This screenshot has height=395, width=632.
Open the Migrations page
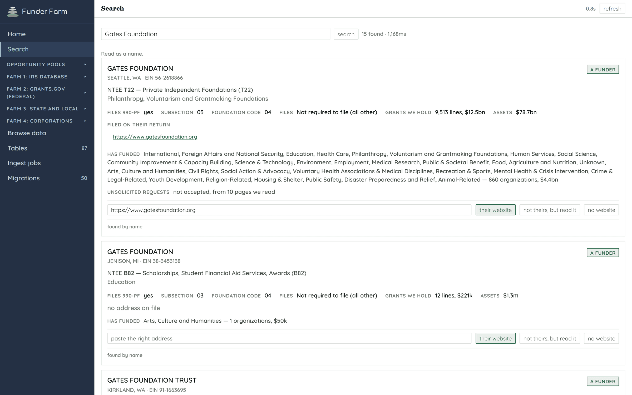[47, 178]
